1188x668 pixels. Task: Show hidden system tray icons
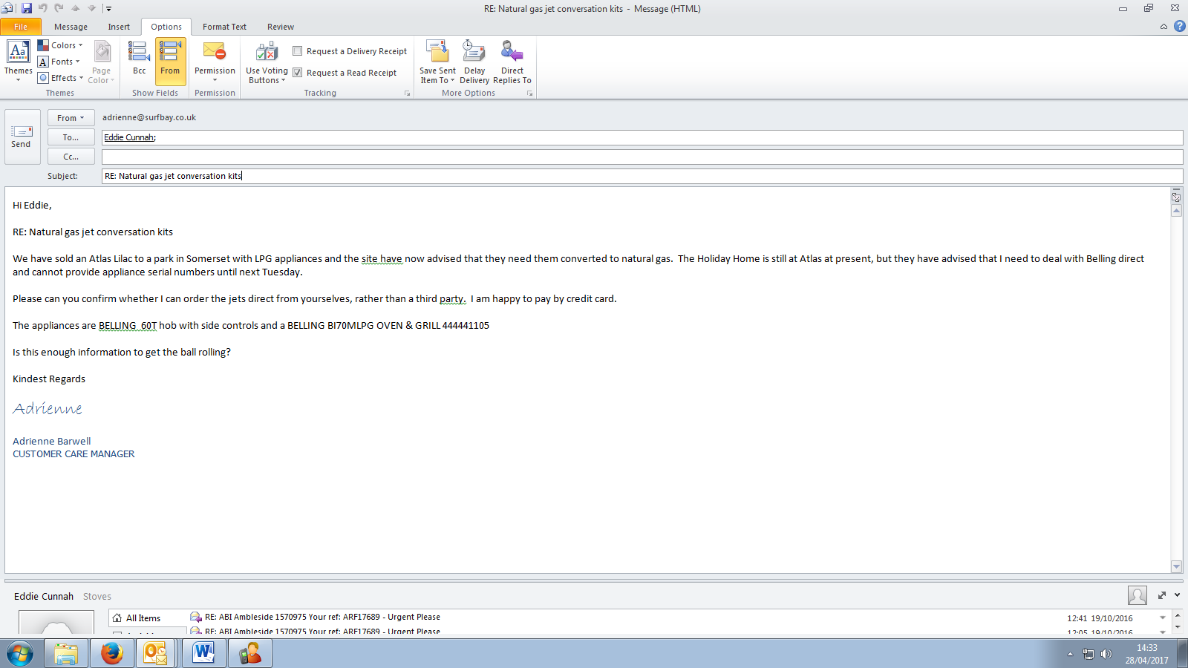(x=1070, y=654)
